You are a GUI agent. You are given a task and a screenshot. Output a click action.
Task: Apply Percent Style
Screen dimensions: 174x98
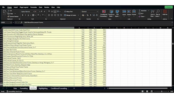click(x=88, y=15)
